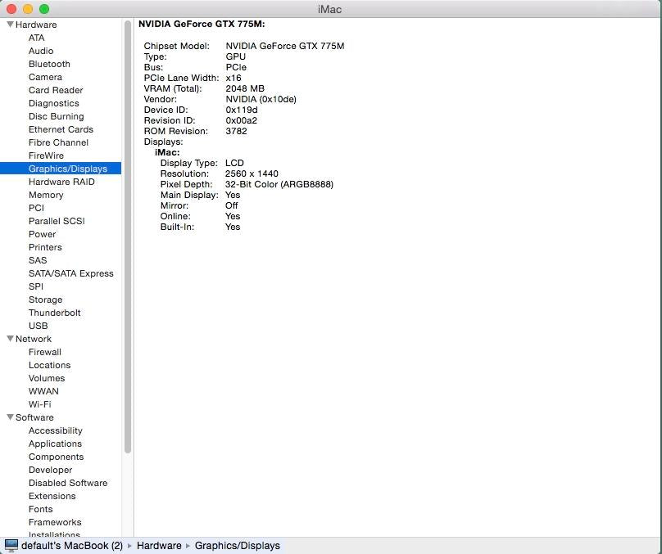Viewport: 662px width, 554px height.
Task: Open the Storage section
Action: [45, 300]
